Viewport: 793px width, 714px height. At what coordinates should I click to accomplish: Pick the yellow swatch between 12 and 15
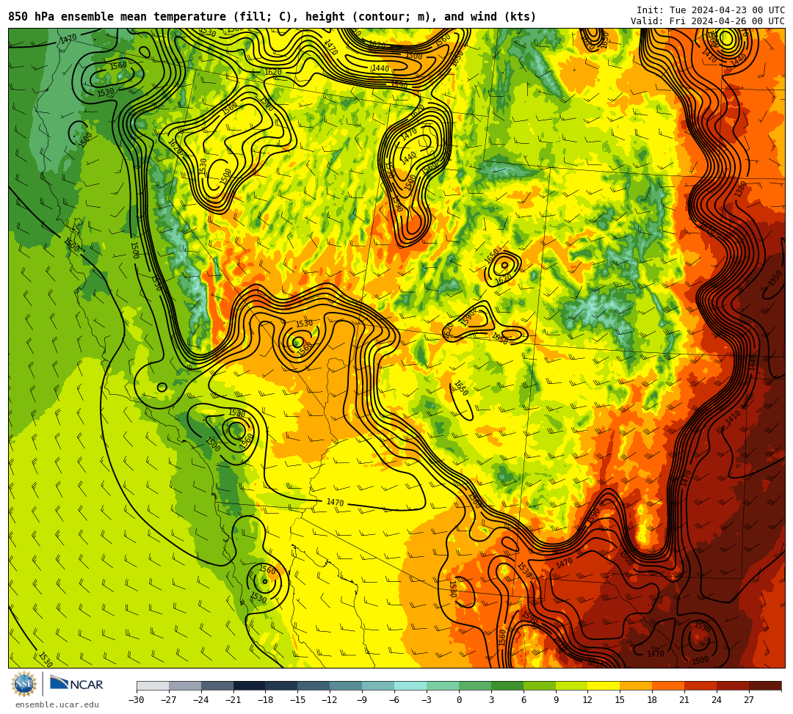click(604, 685)
